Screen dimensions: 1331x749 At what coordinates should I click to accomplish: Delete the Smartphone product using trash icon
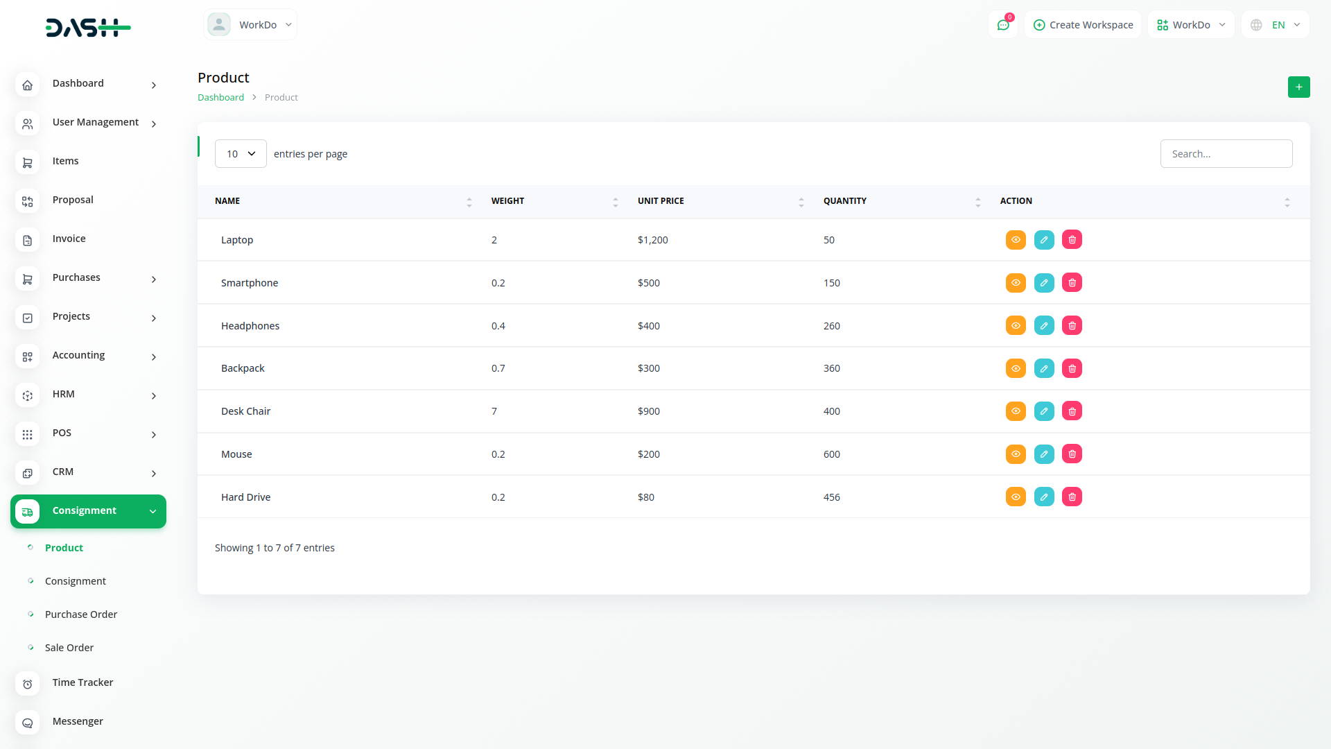[1072, 283]
